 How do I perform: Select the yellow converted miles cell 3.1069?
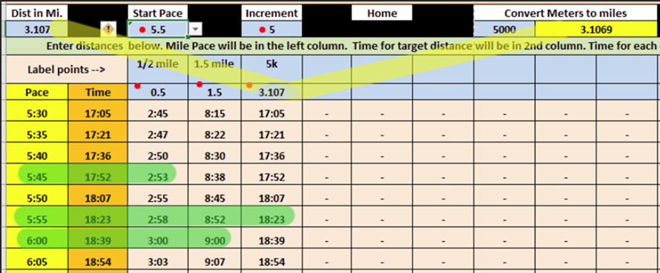tap(595, 30)
